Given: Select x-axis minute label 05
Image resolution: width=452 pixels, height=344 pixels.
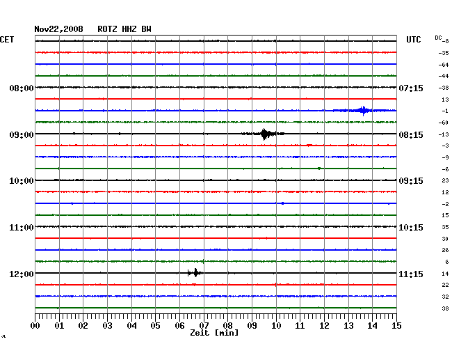Looking at the screenshot, I should point(155,326).
